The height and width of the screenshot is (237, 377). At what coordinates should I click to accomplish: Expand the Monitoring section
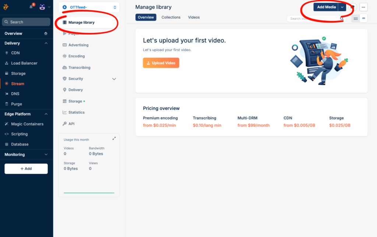point(46,155)
